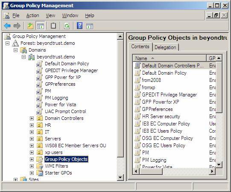
Task: Click the tree pane scroll up arrow
Action: point(120,36)
